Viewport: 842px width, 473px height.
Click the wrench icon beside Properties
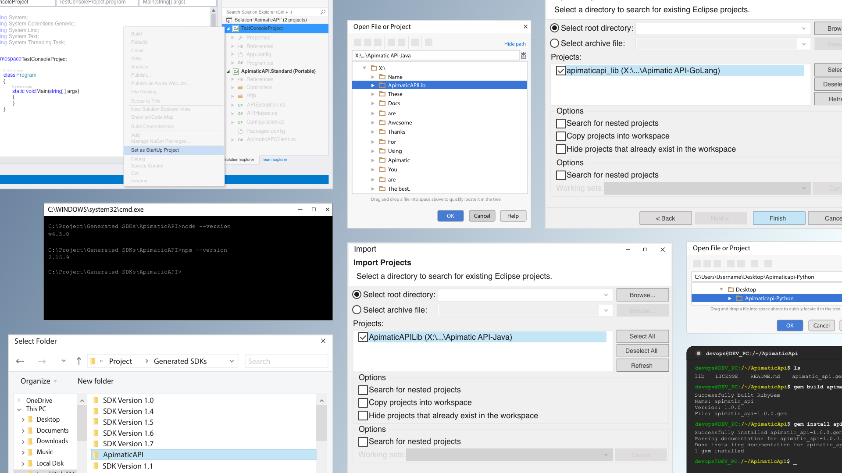pos(241,38)
